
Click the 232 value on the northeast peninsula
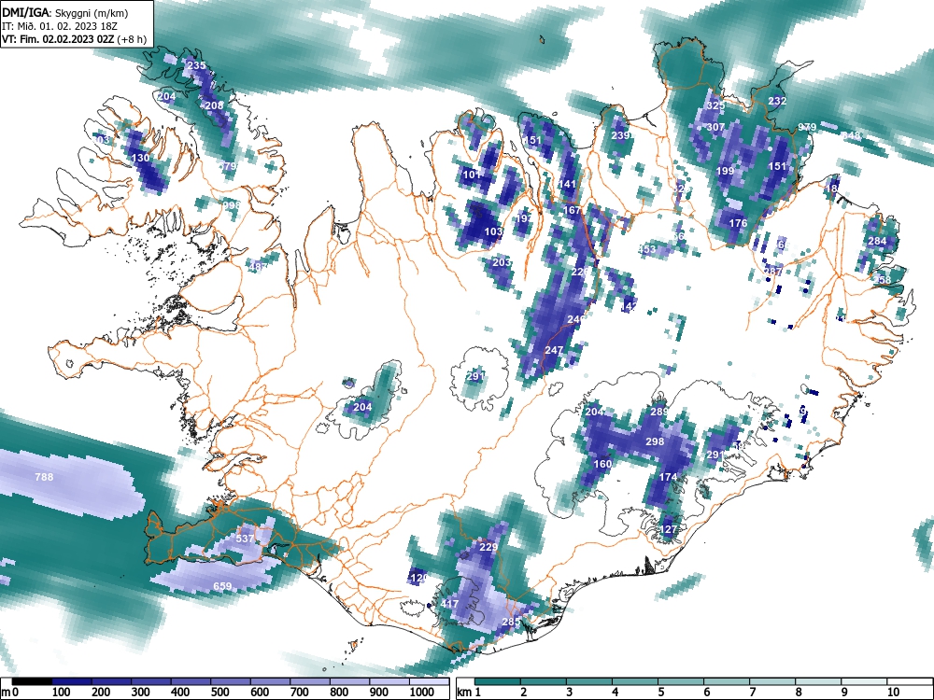[x=777, y=101]
